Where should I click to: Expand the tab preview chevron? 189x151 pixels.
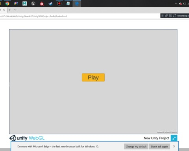coord(15,10)
